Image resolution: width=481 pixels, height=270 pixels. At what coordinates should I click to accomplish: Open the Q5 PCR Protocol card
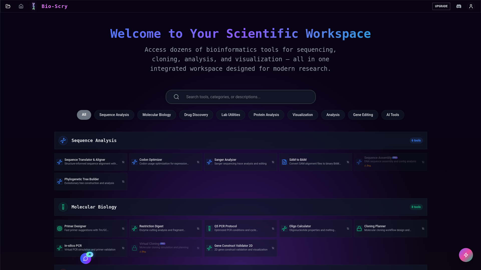coord(241,228)
